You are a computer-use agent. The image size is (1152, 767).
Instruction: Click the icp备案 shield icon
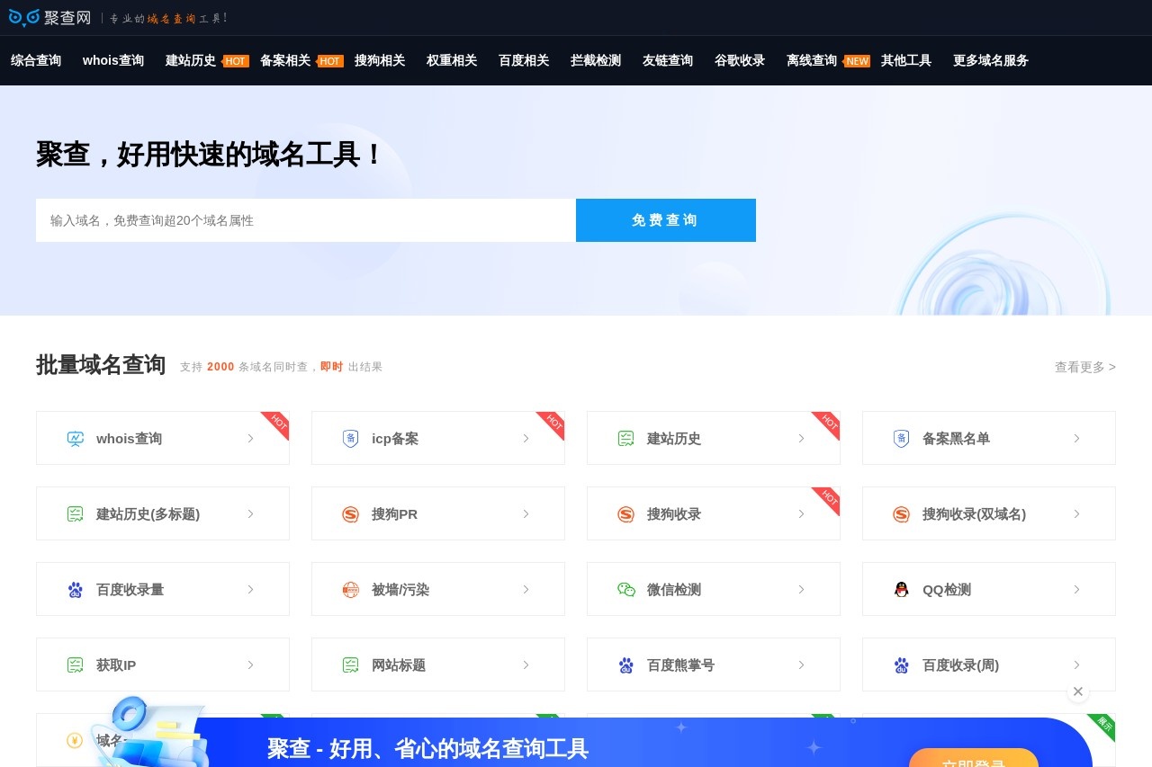click(351, 439)
